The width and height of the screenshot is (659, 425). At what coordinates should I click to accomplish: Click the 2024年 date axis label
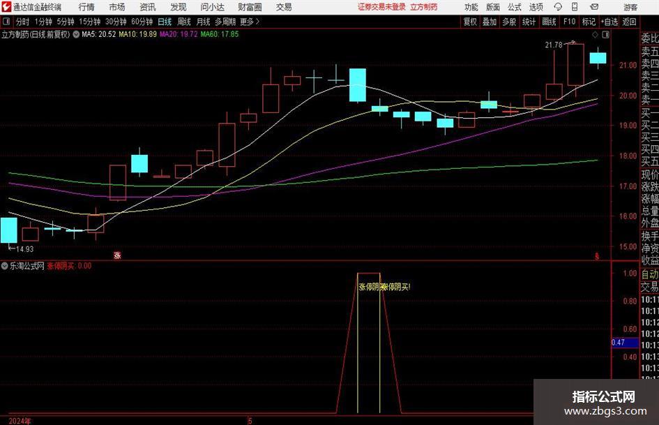pyautogui.click(x=20, y=421)
